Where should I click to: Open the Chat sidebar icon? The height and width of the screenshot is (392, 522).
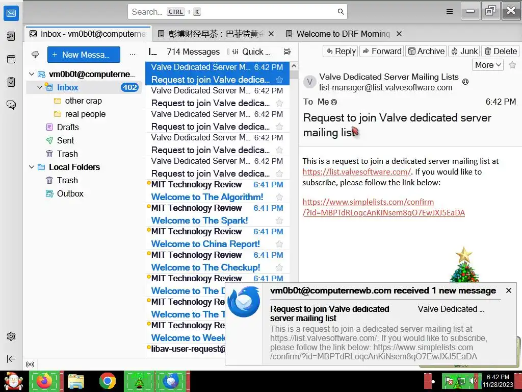click(x=11, y=105)
